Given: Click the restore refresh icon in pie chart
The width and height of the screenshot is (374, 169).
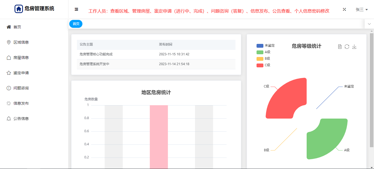Looking at the screenshot, I should [347, 47].
